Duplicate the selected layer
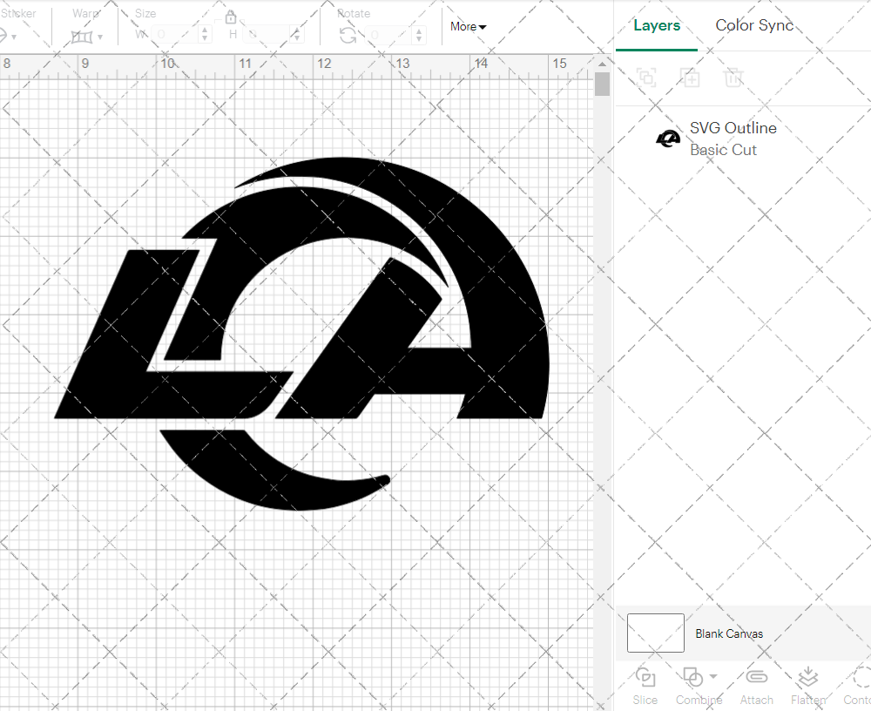871x711 pixels. click(x=690, y=78)
